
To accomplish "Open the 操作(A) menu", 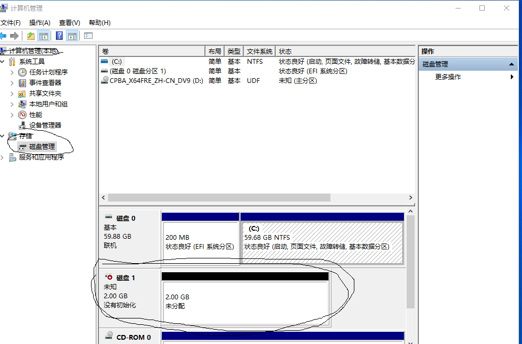I will click(39, 23).
